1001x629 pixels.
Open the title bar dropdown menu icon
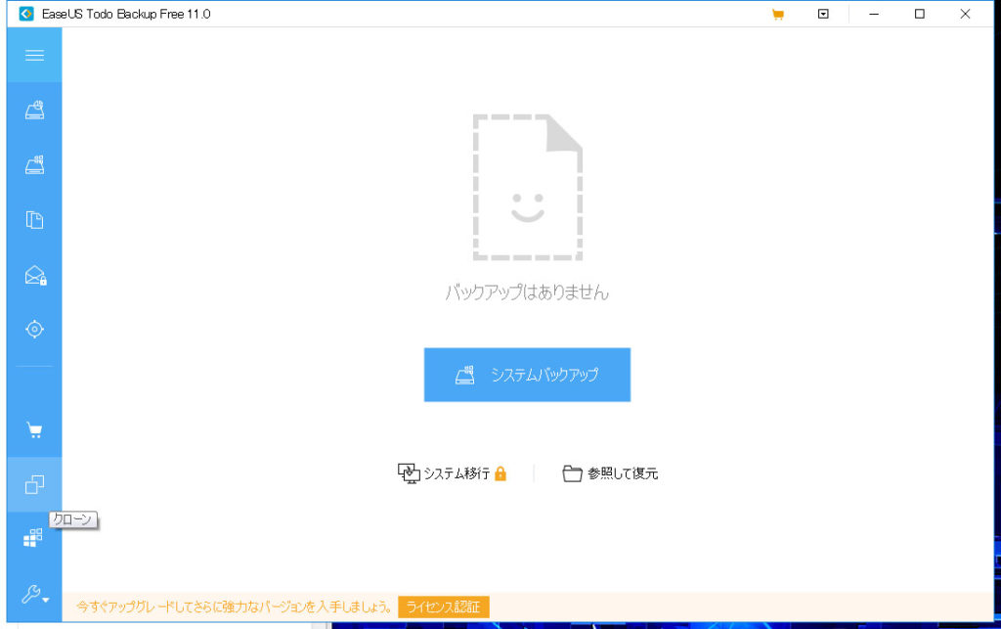(x=823, y=14)
